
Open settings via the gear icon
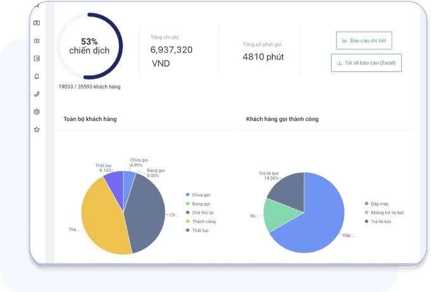pyautogui.click(x=37, y=112)
